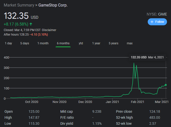Select the 1 day tab
This screenshot has height=127, width=171.
[x=9, y=43]
